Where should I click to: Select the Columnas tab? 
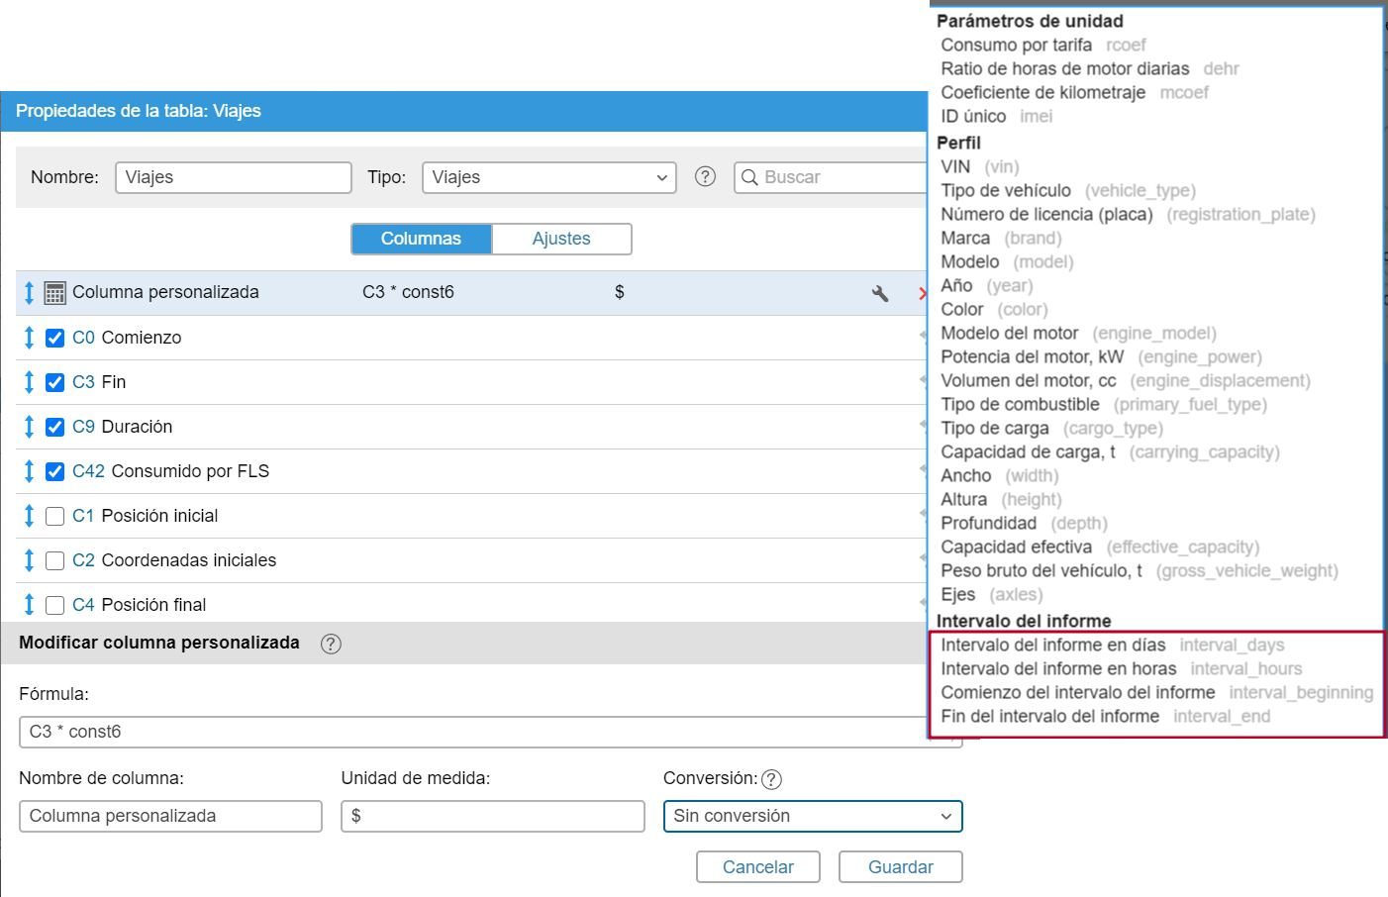421,239
